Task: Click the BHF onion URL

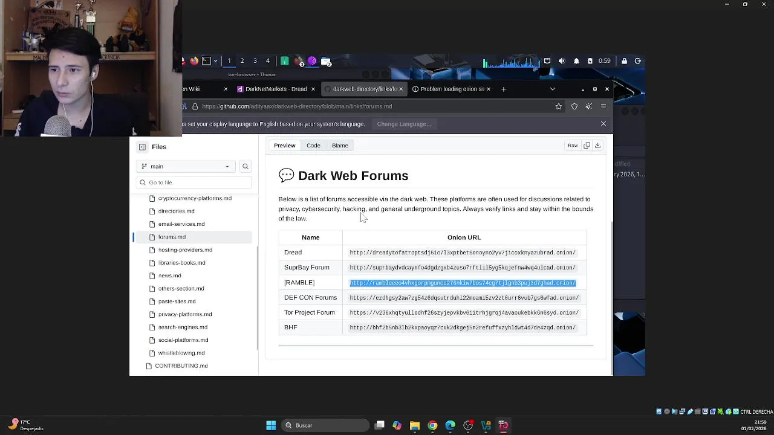Action: (463, 327)
